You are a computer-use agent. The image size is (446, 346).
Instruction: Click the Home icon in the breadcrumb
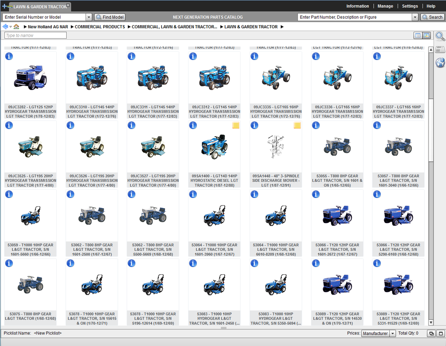click(16, 27)
